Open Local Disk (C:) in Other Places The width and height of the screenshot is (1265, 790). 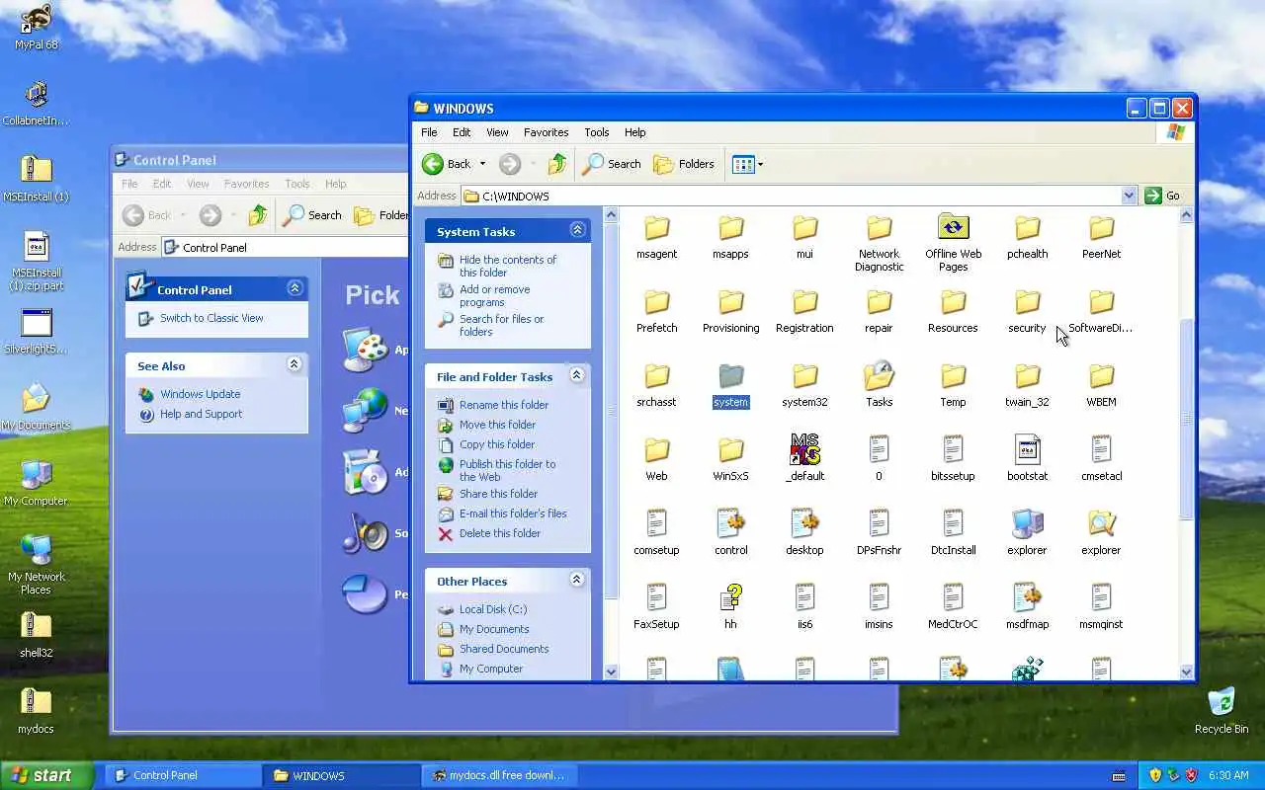coord(493,609)
